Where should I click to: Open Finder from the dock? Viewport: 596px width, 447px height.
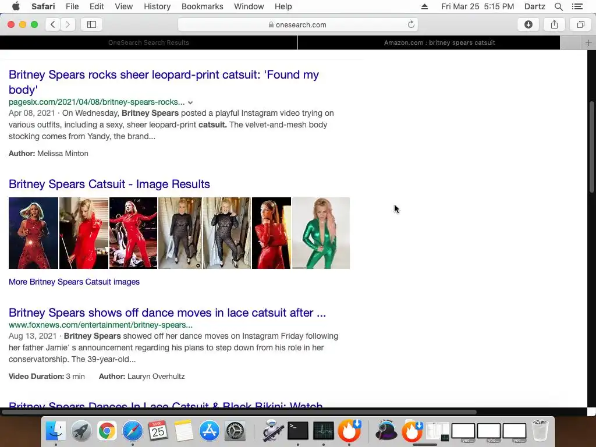(55, 431)
